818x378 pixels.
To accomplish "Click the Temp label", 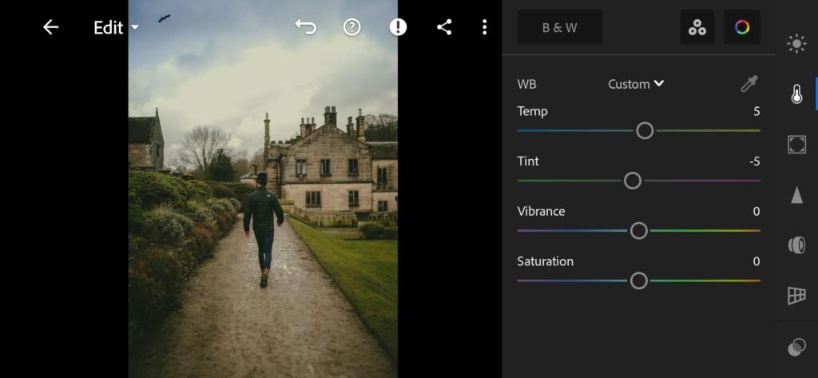I will point(532,111).
